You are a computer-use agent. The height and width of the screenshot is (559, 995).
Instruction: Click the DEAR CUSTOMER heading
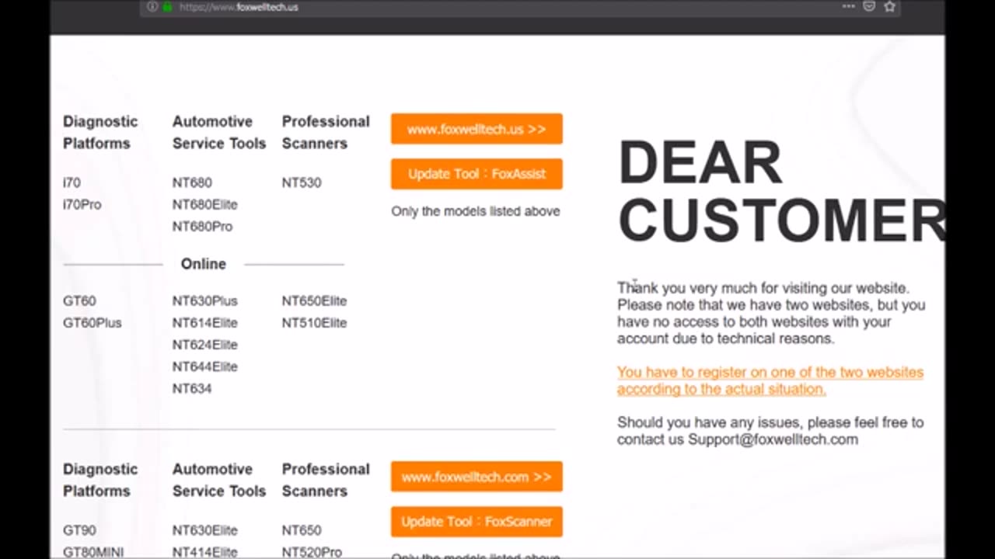[x=781, y=192]
